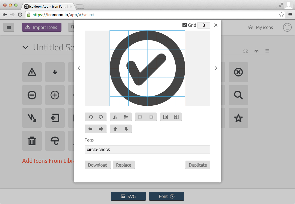
Task: Open the My icons section
Action: [x=261, y=27]
